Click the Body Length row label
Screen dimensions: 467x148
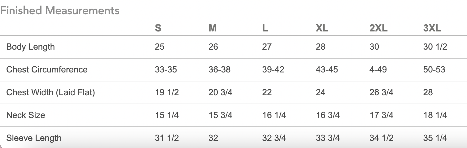click(x=30, y=47)
